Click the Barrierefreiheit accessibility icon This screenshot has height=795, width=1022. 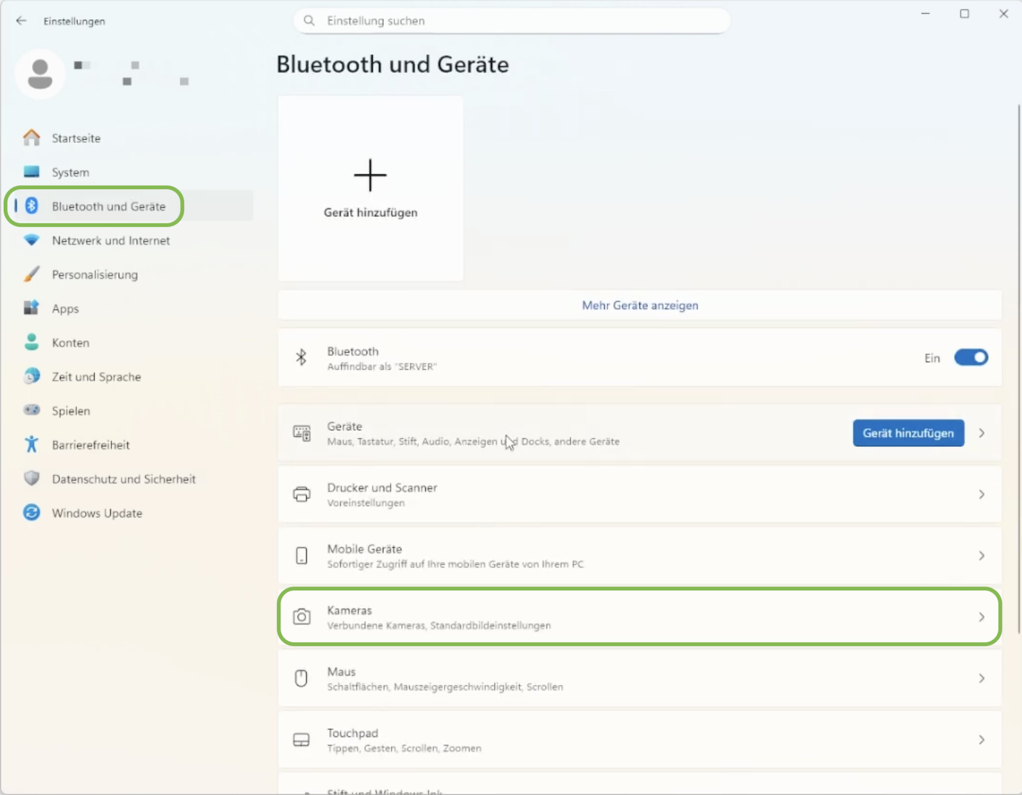(32, 444)
